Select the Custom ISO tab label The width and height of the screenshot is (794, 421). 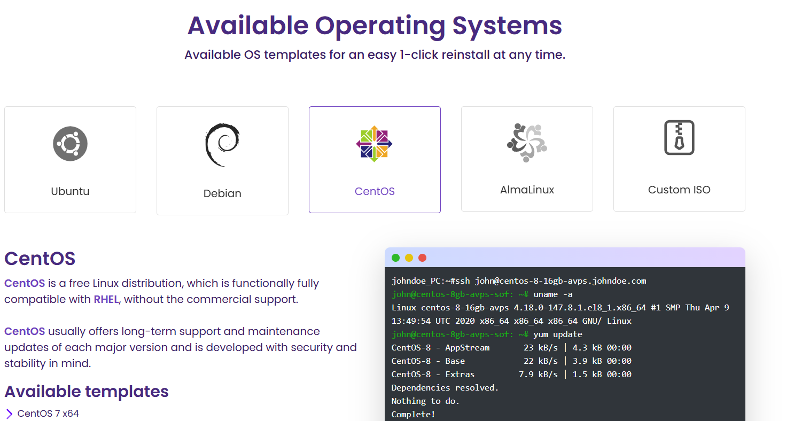(x=679, y=190)
